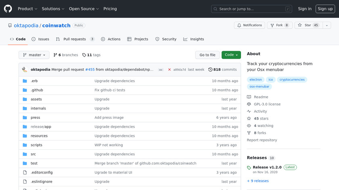This screenshot has width=339, height=190.
Task: Click the Sign up button
Action: [325, 9]
